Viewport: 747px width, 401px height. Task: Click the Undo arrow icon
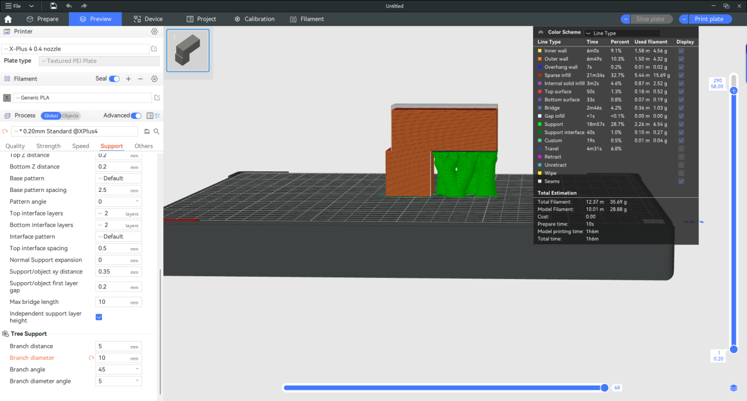(69, 6)
